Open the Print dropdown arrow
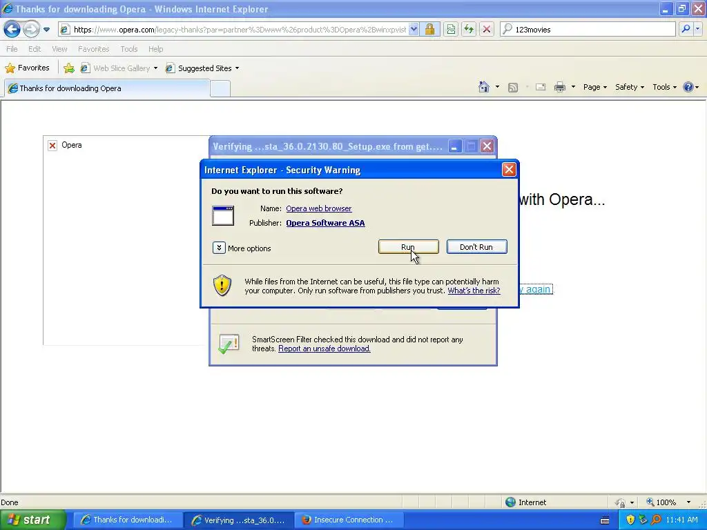707x530 pixels. click(x=573, y=87)
